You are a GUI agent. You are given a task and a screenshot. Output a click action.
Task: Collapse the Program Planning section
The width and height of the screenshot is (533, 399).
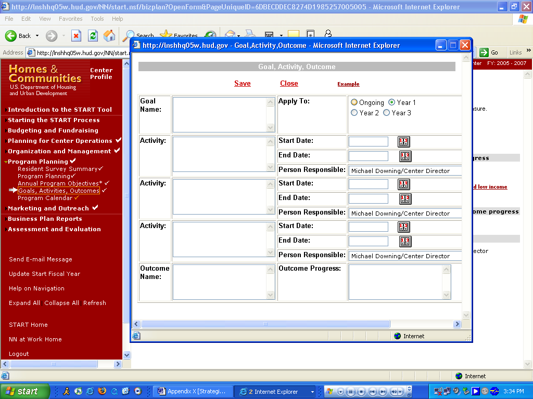pos(38,162)
